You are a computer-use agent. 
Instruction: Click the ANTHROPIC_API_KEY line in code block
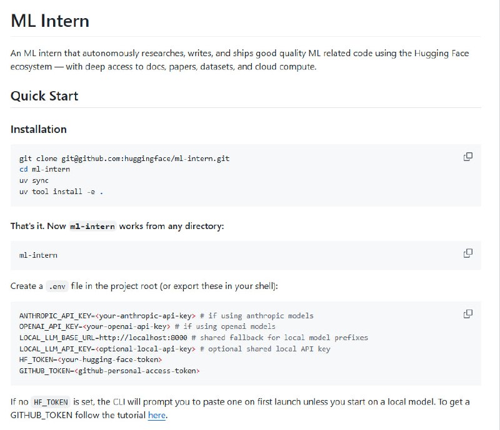point(166,316)
